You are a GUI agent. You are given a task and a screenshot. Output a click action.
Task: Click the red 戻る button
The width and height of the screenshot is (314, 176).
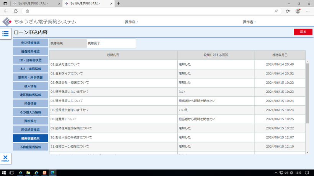coord(303,32)
